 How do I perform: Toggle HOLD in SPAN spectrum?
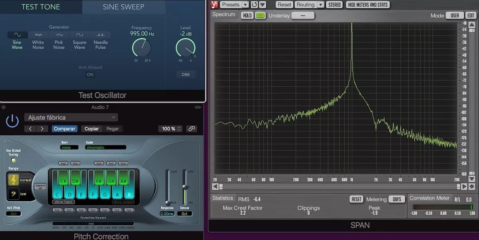(x=247, y=16)
